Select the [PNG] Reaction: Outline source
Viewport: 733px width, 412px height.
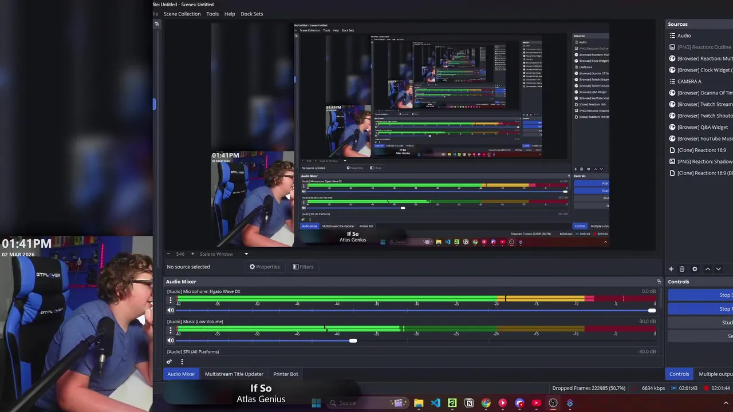(x=700, y=47)
